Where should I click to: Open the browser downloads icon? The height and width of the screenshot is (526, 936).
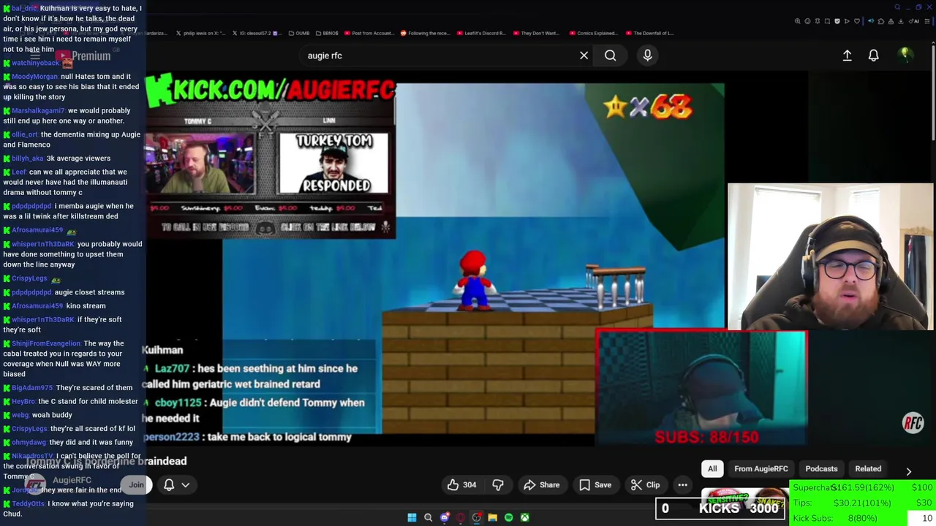pyautogui.click(x=901, y=21)
